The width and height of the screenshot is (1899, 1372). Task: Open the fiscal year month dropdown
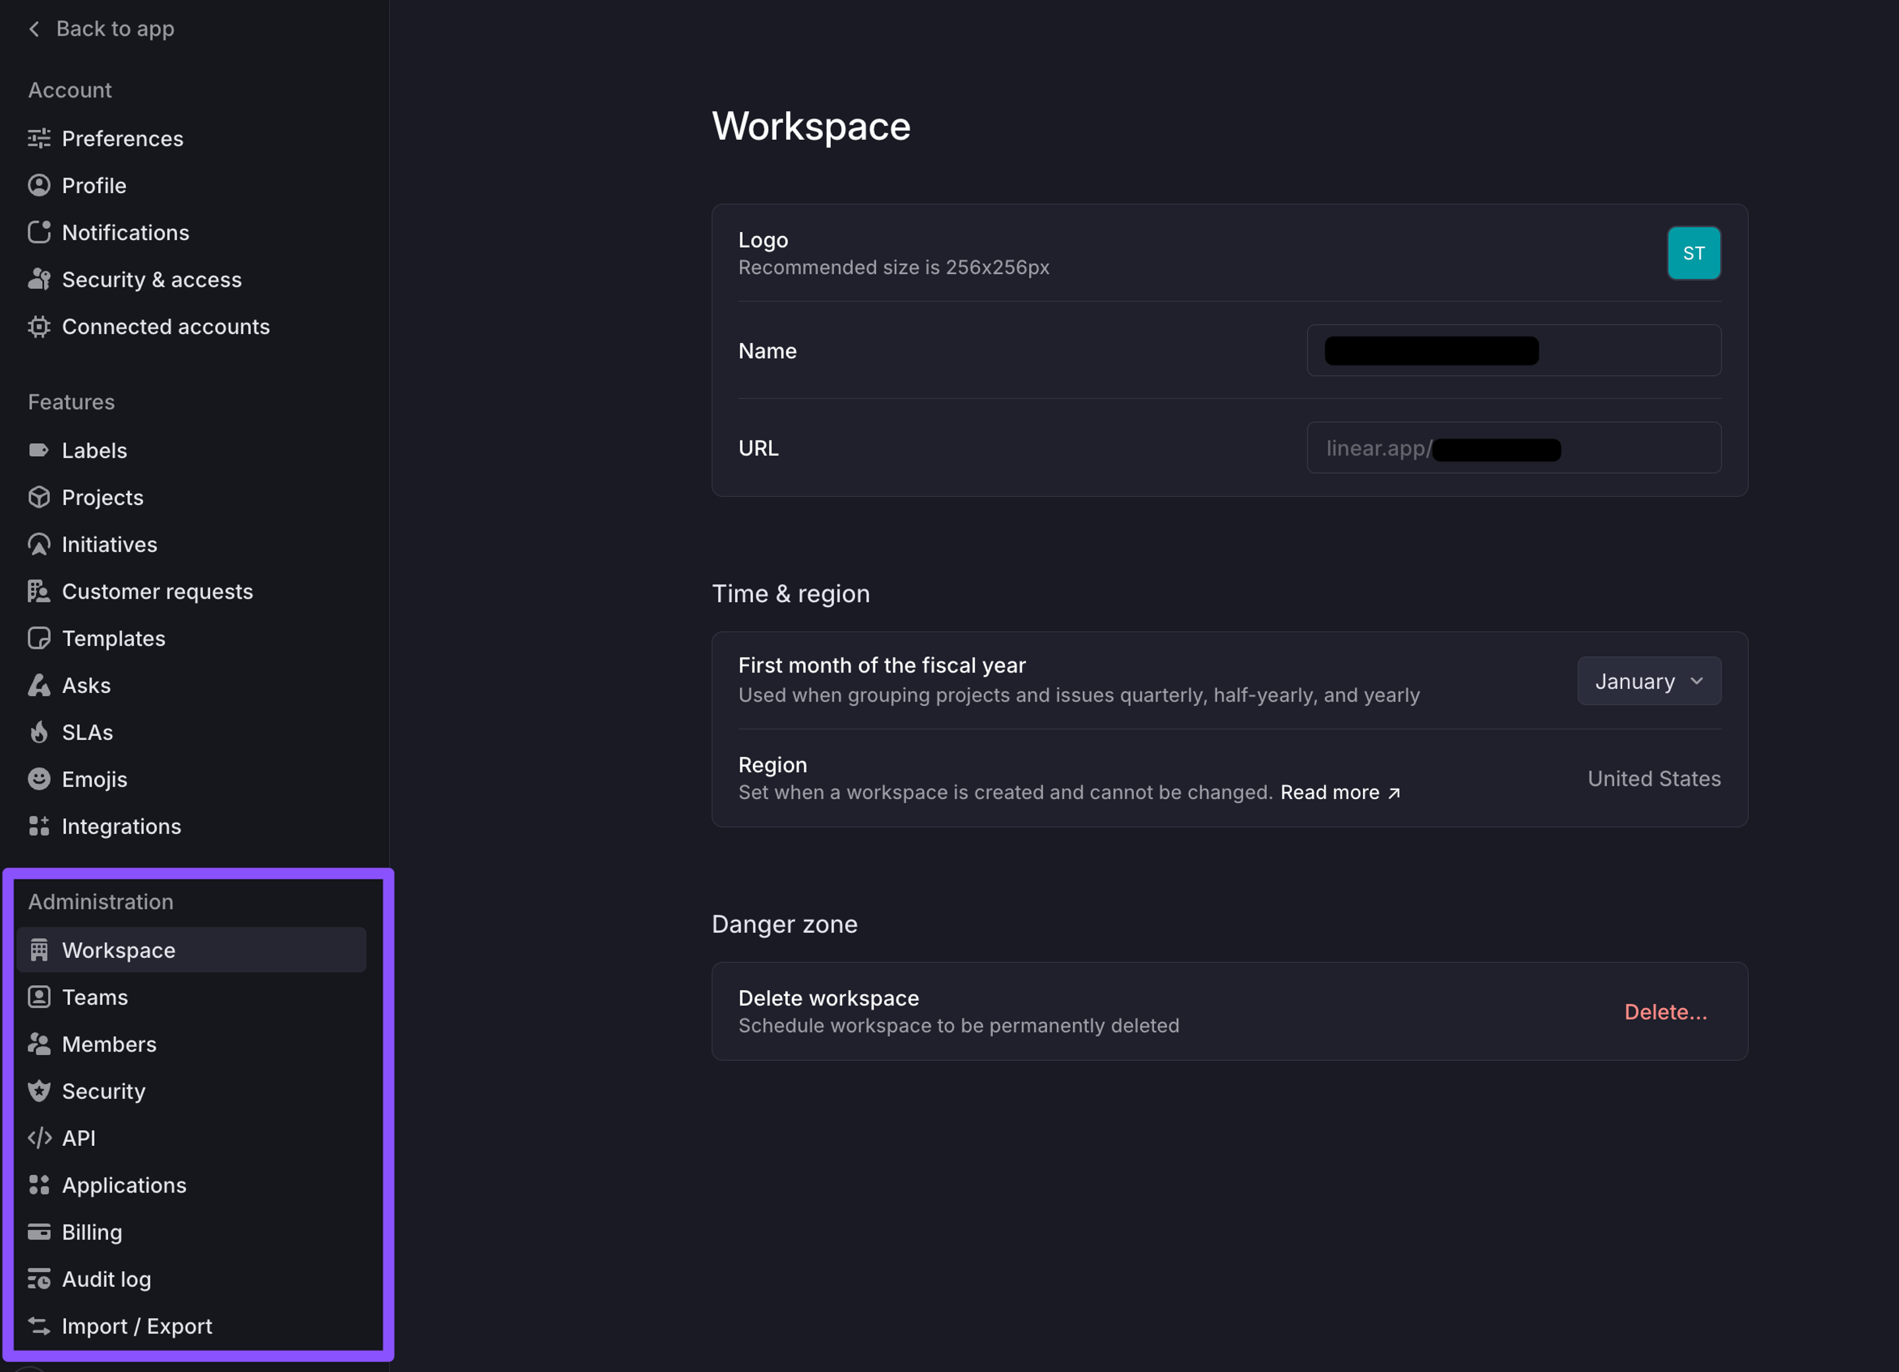[1648, 680]
